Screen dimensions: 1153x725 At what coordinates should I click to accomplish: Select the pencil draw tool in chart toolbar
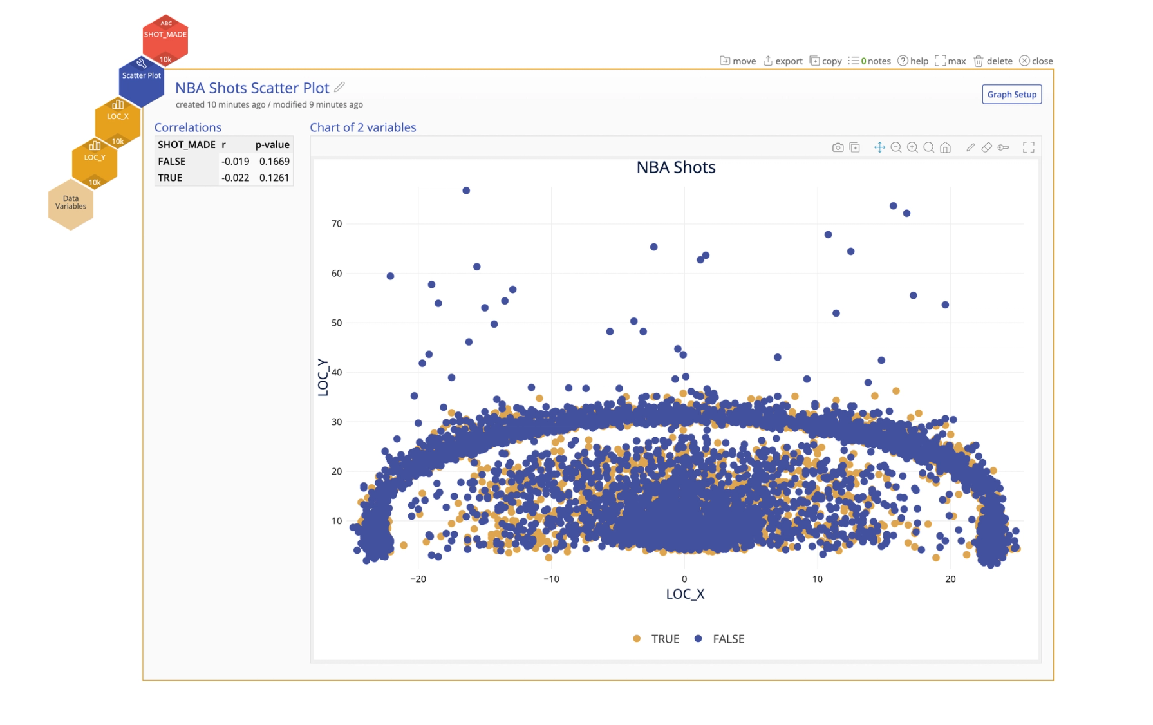(970, 147)
